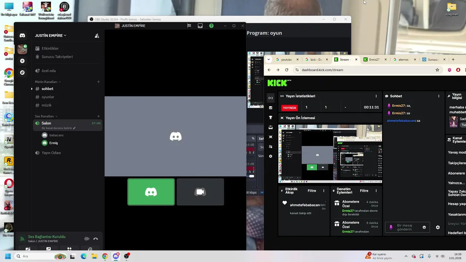Add a channel to Metin Kanalları

(98, 82)
